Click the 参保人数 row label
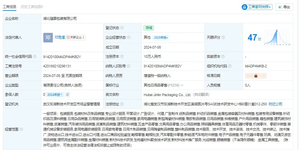The width and height of the screenshot is (299, 150). 12,94
